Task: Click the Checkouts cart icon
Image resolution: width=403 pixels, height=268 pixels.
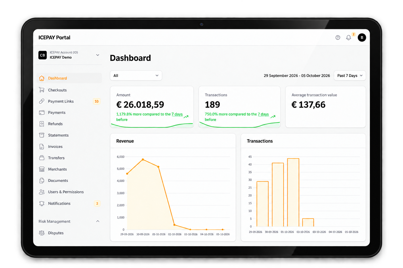Action: coord(42,90)
